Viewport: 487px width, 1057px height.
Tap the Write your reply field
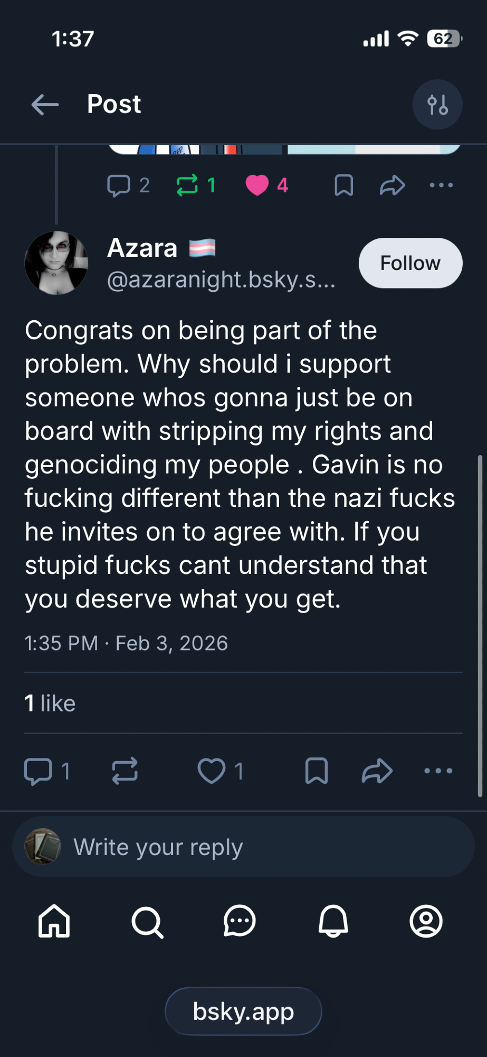(243, 847)
